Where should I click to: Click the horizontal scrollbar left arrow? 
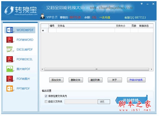[43, 69]
